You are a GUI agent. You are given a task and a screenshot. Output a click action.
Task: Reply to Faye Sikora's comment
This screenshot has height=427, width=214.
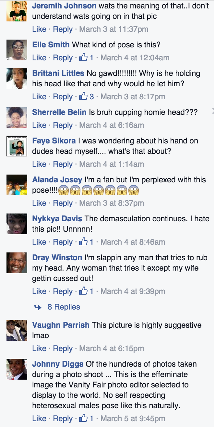point(63,164)
